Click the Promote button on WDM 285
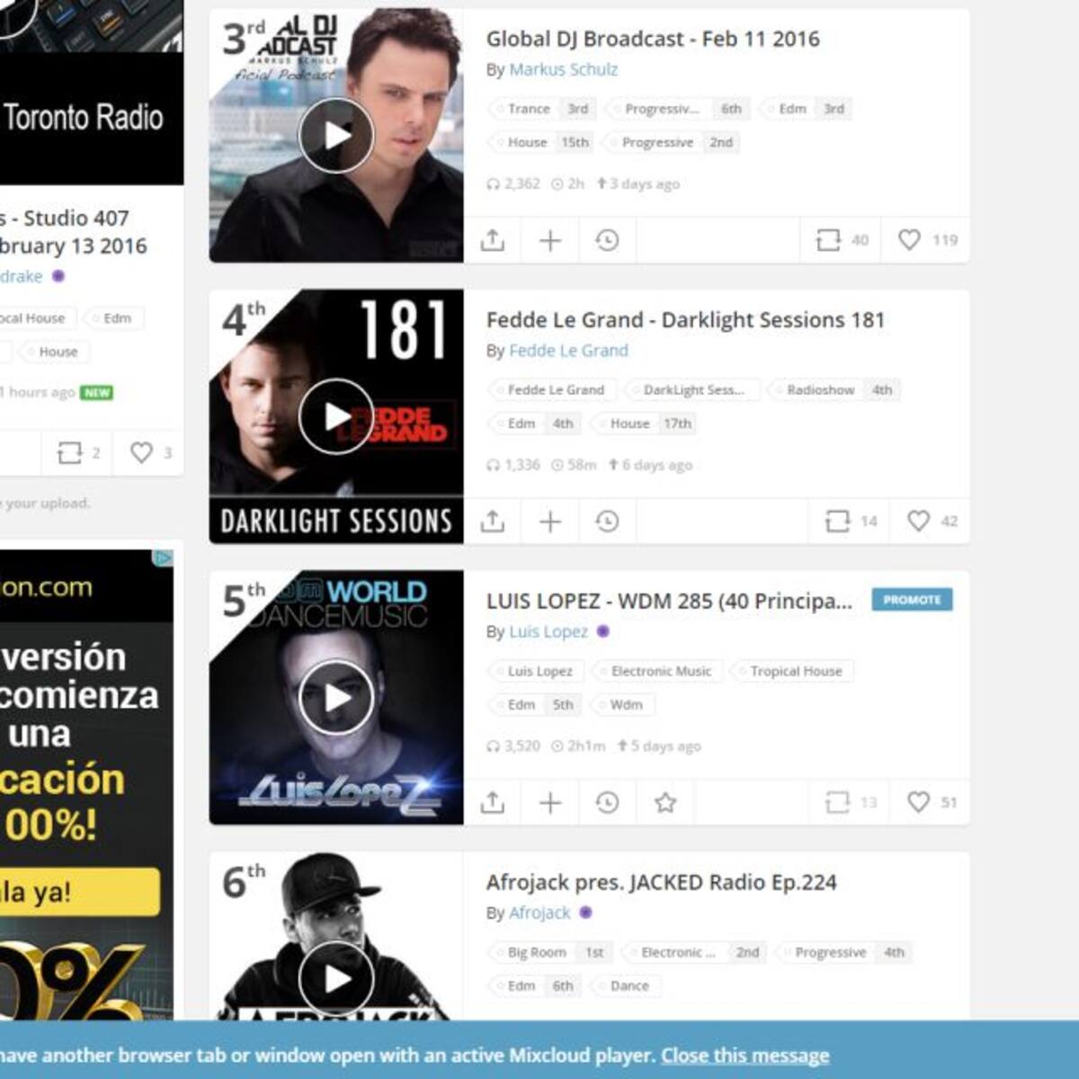Screen dimensions: 1079x1079 click(912, 600)
